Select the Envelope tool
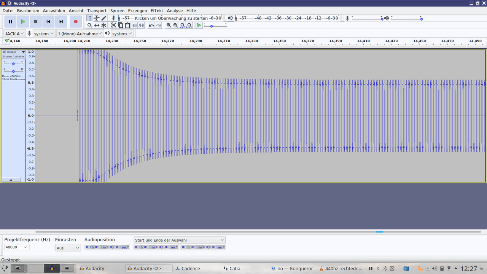Screen dimensions: 487x274 pos(97,18)
